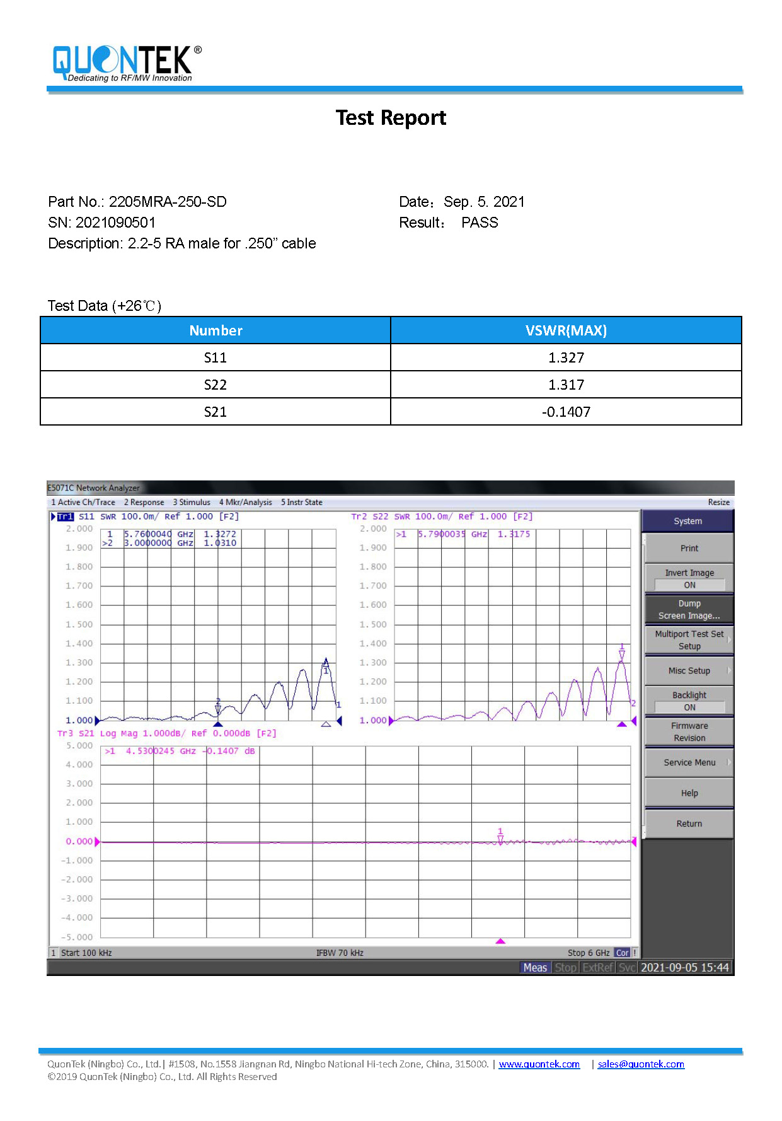The width and height of the screenshot is (782, 1121).
Task: Click the ExtRef status indicator
Action: [597, 968]
